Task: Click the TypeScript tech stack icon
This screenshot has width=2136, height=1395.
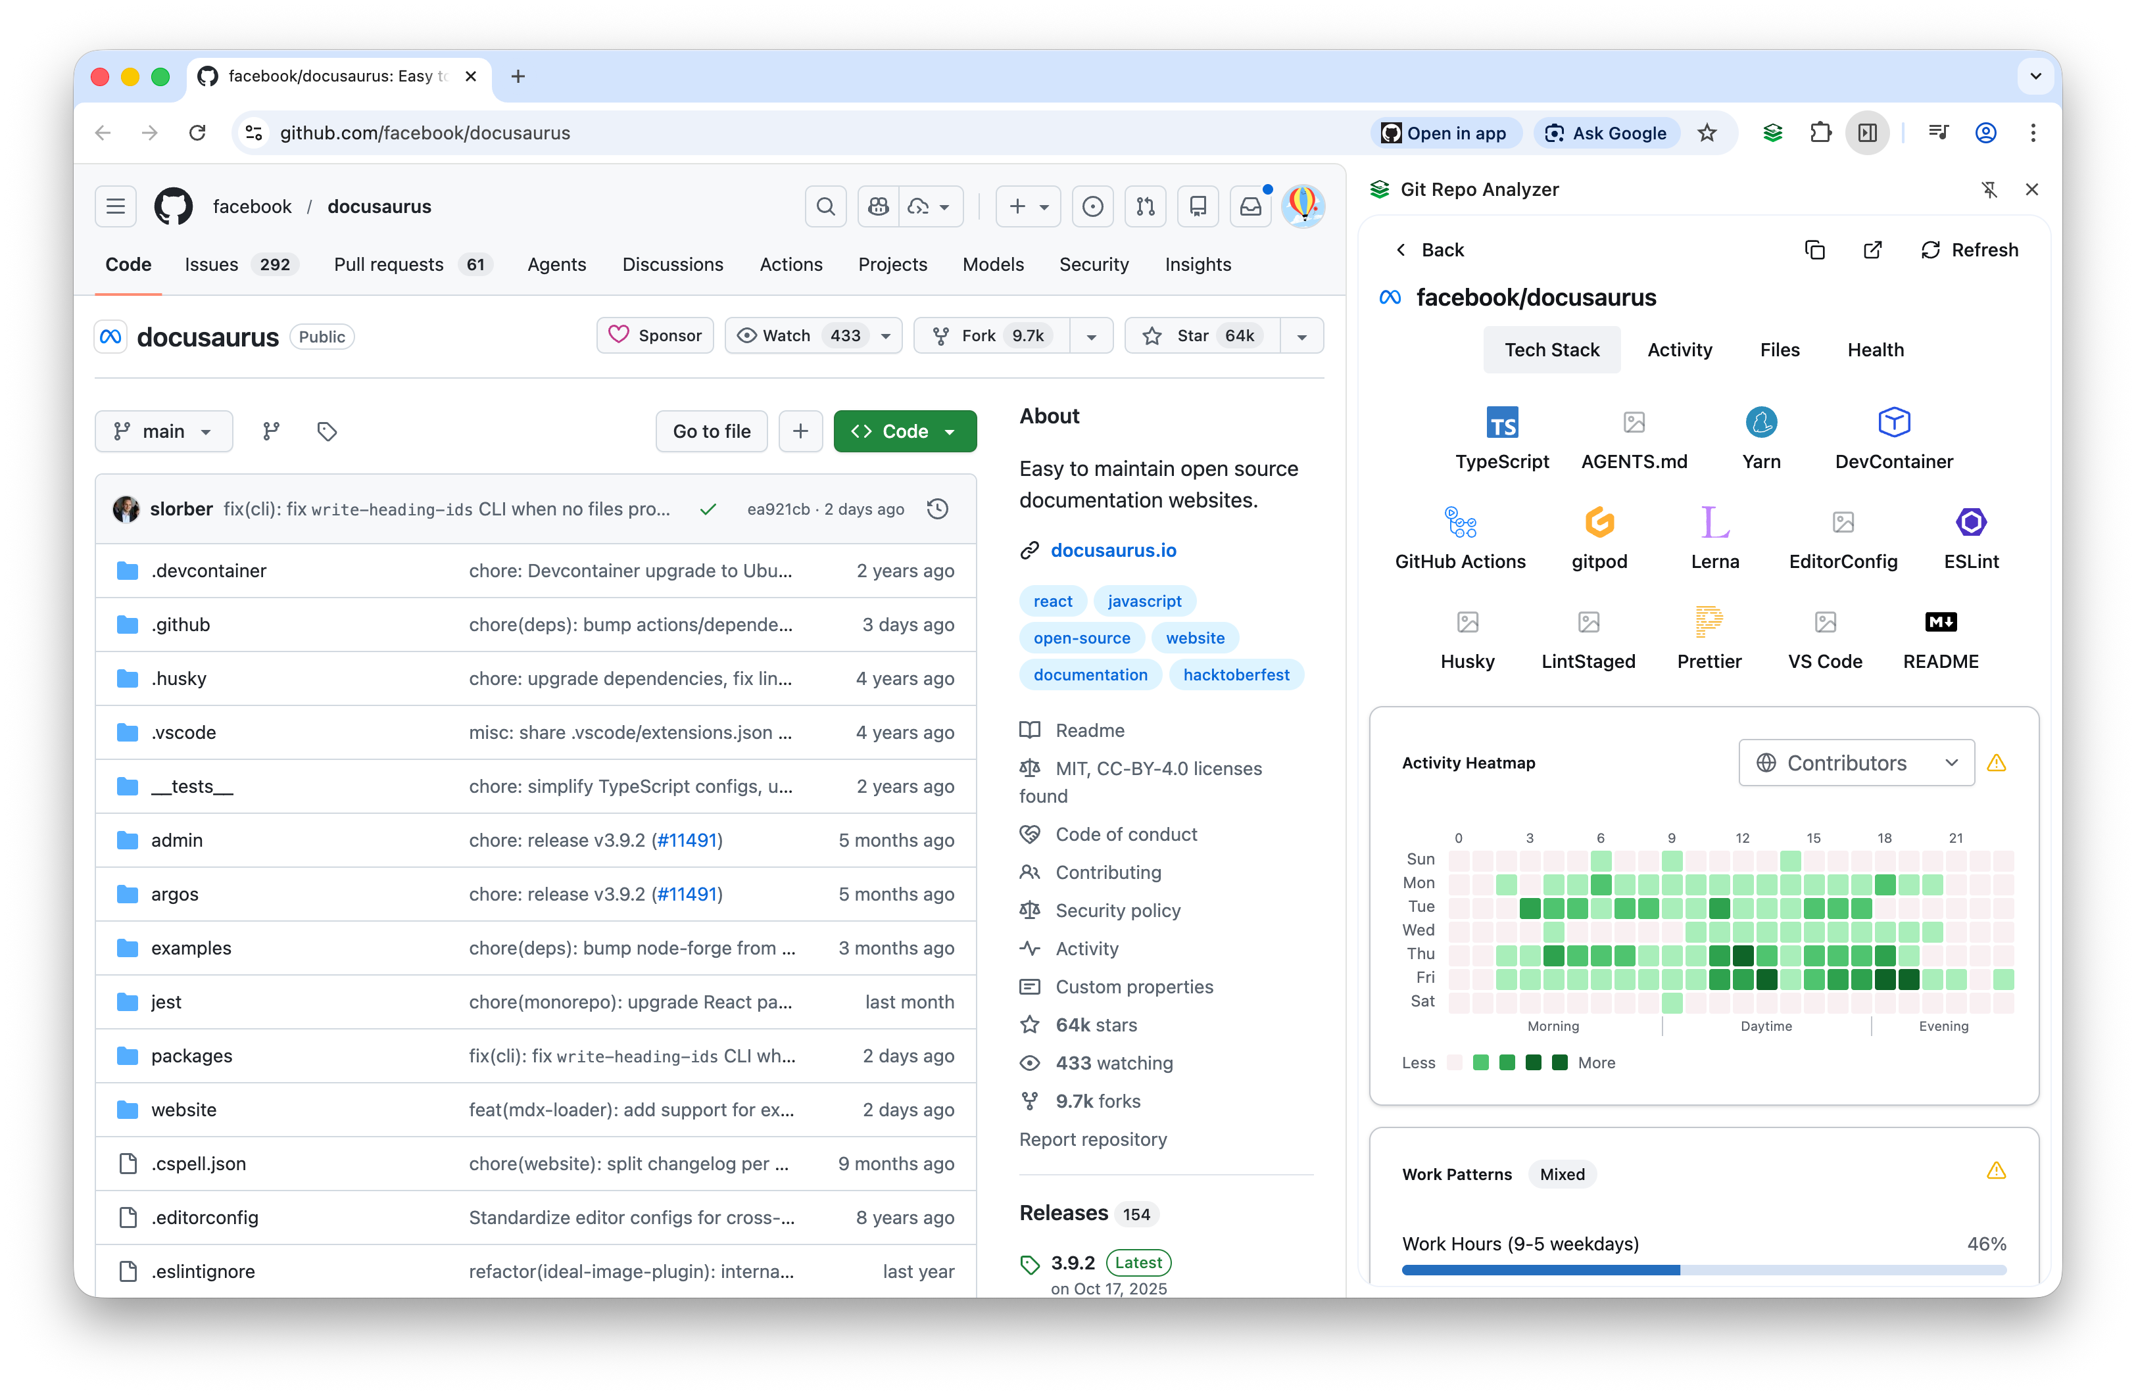Action: [x=1501, y=423]
